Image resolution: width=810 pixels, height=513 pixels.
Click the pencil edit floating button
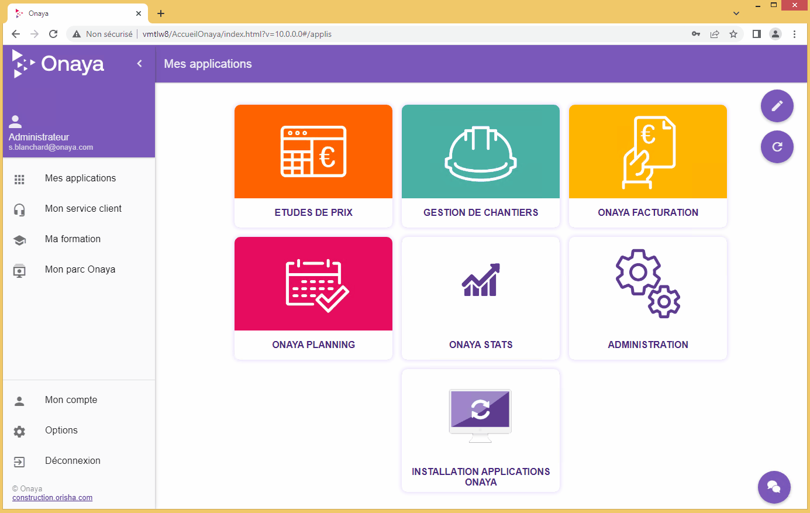point(777,106)
